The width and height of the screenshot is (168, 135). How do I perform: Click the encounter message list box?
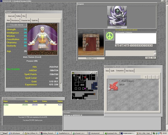tap(136, 38)
